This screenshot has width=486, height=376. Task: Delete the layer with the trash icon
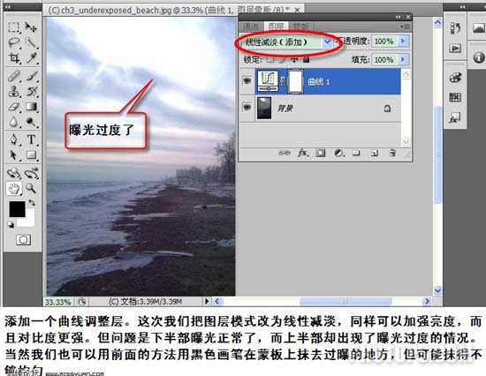(x=392, y=153)
